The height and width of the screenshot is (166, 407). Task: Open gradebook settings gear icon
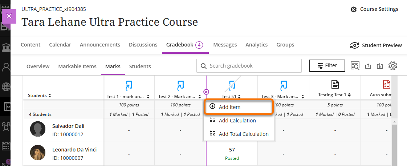[x=392, y=66]
